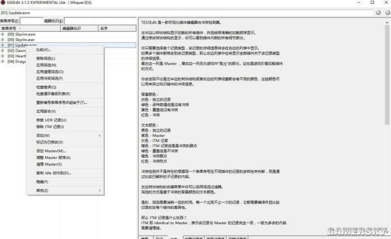Expand the [00] Skyrim.exe tree node
Screen dimensions: 391x239
3,40
